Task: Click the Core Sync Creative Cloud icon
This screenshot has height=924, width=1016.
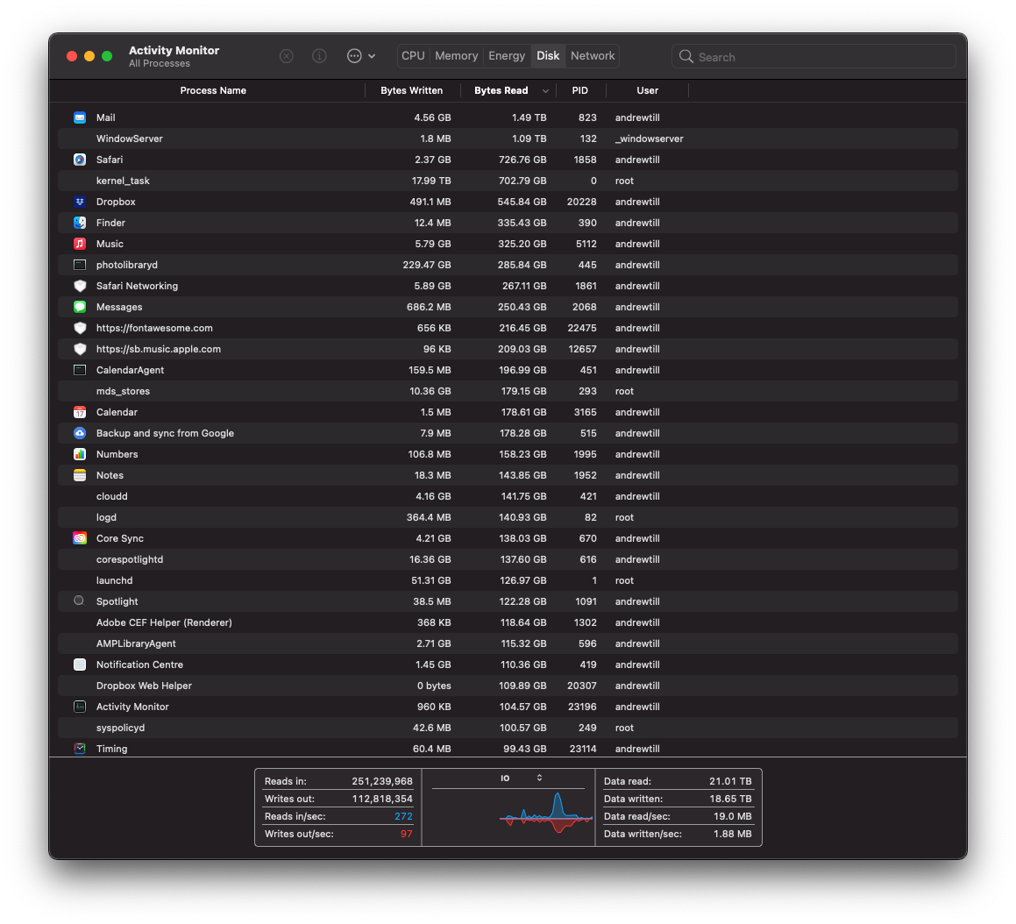Action: [x=80, y=538]
